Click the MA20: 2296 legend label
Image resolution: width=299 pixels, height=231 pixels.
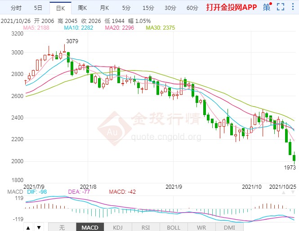120,28
